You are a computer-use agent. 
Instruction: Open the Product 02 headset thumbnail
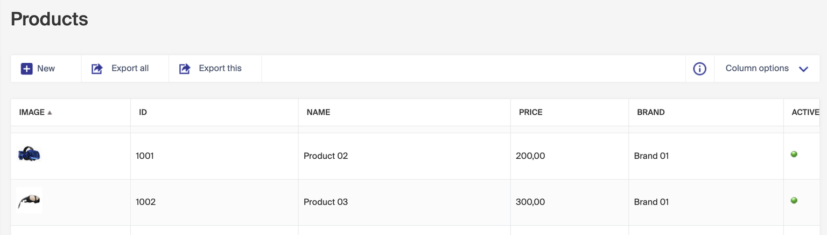click(29, 155)
